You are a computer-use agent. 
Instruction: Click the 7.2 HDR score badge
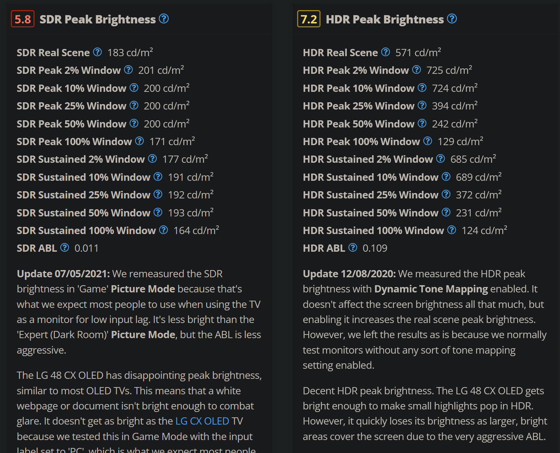point(309,19)
